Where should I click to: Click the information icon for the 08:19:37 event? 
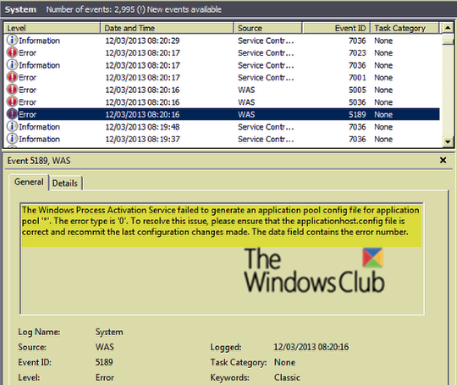coord(12,139)
